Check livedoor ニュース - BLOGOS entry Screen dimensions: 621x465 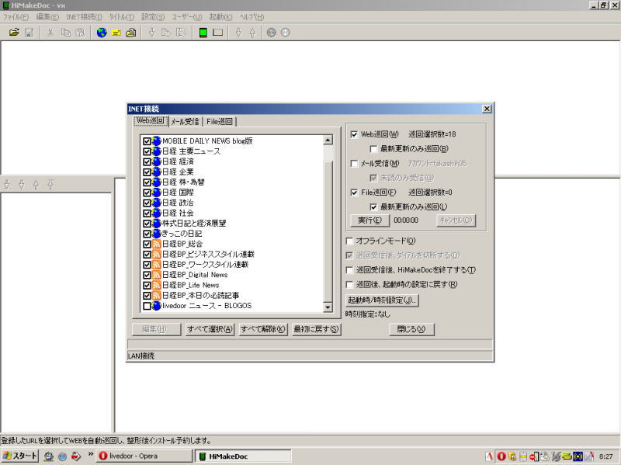(x=147, y=306)
